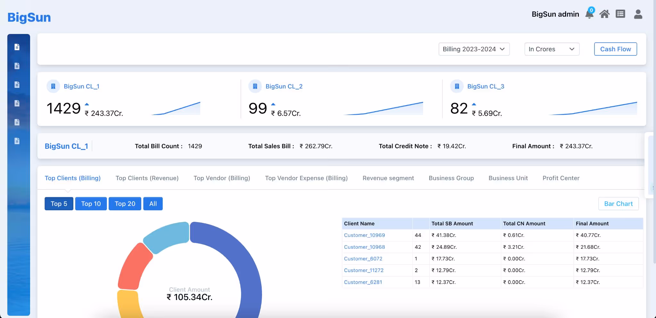Click the BigSun CL_1 building icon
The width and height of the screenshot is (656, 318).
click(53, 86)
